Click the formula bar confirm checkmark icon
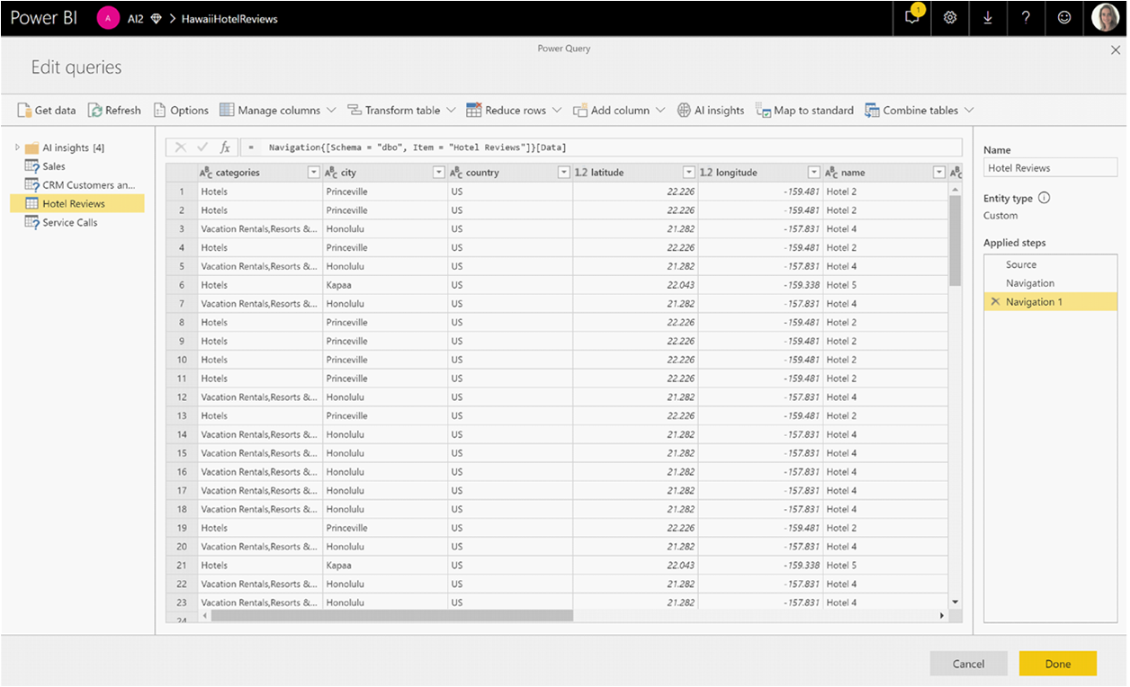The height and width of the screenshot is (687, 1130). [x=202, y=147]
